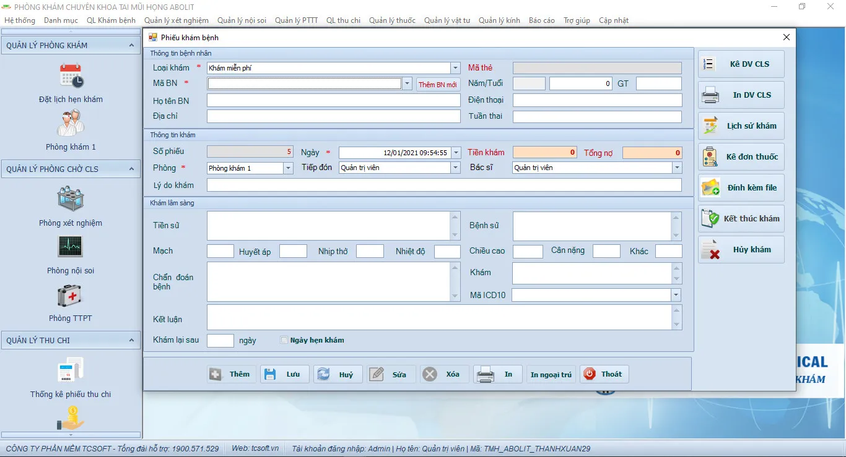Click the Lưu save button
The width and height of the screenshot is (846, 457).
[x=285, y=374]
